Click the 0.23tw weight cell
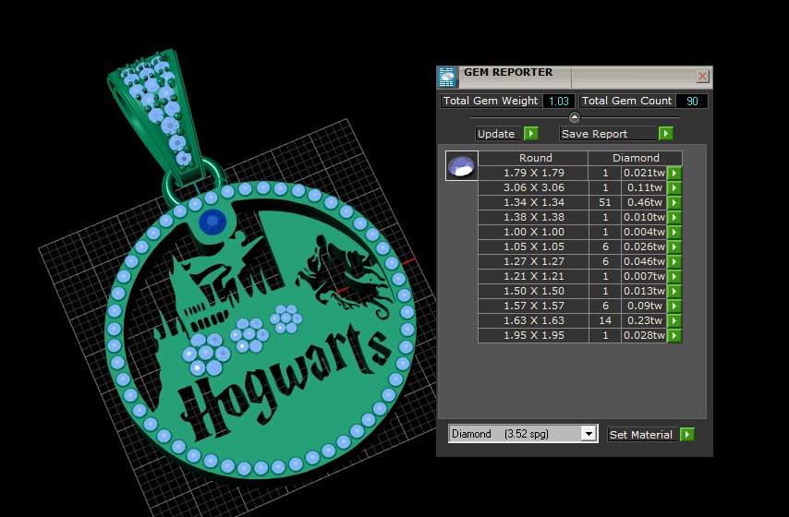This screenshot has height=517, width=789. 644,320
